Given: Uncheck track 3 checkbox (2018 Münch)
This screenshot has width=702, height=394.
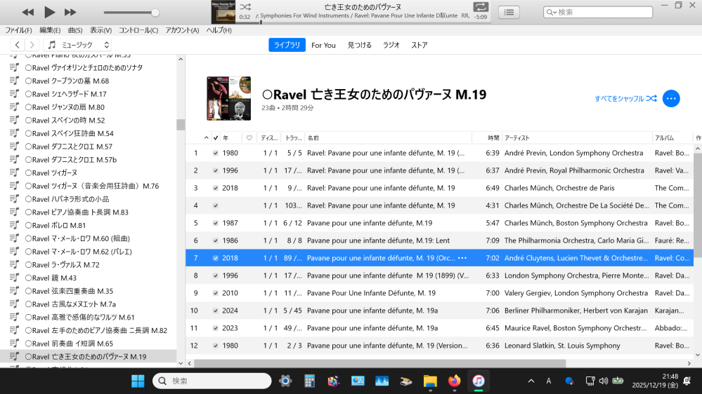Looking at the screenshot, I should coord(215,188).
